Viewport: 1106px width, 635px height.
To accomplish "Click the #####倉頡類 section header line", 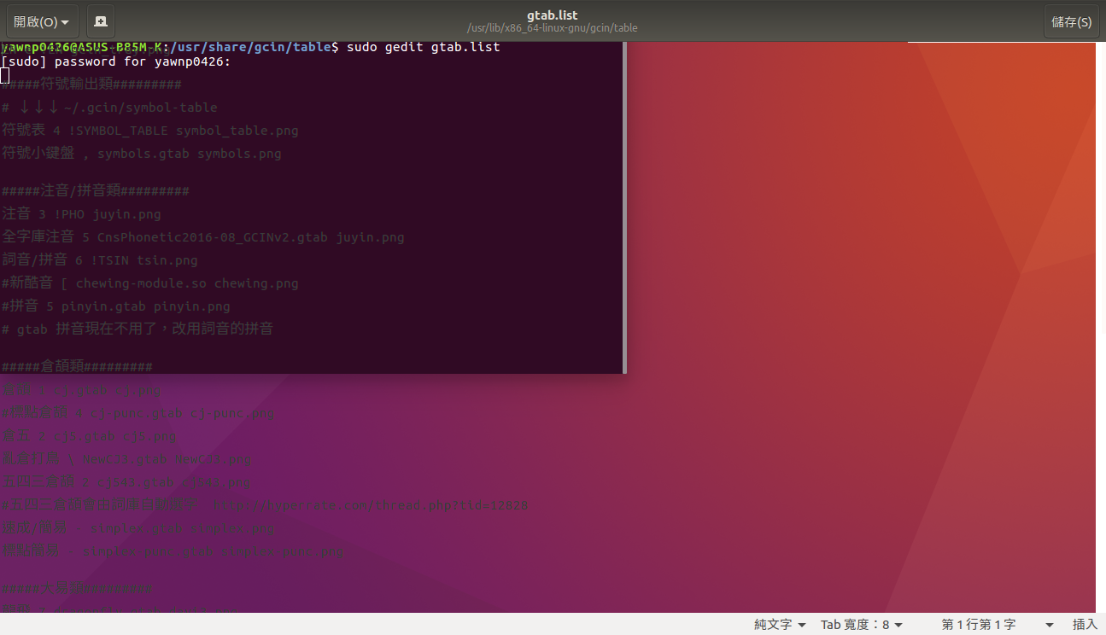I will coord(77,367).
